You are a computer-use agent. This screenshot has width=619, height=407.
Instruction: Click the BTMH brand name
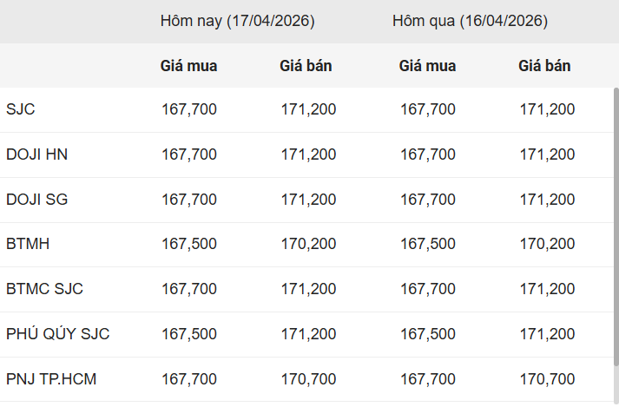point(28,244)
